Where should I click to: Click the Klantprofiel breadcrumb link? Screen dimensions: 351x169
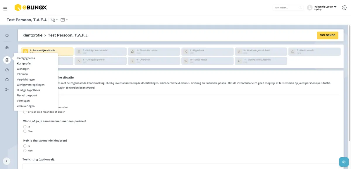point(33,35)
